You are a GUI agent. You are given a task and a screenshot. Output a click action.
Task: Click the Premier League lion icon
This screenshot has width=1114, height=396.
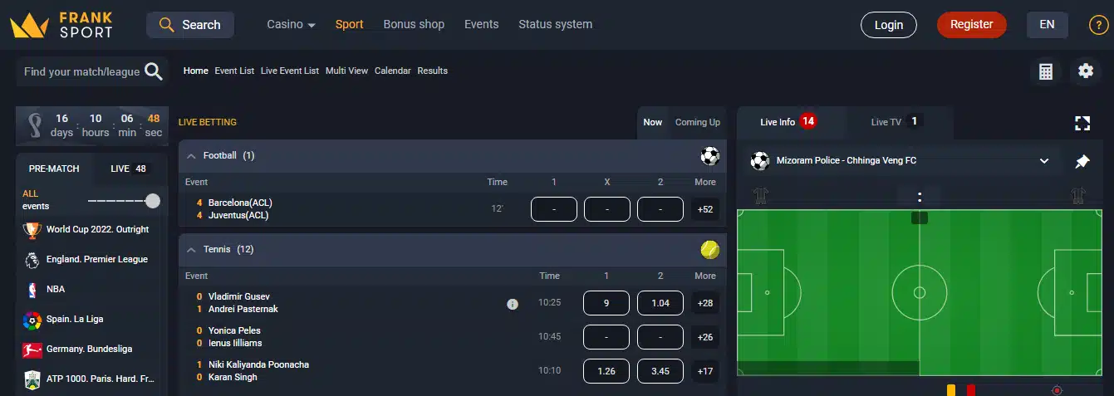point(32,260)
